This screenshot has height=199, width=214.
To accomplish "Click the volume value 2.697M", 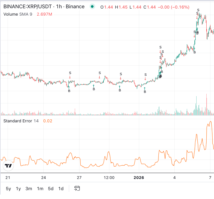I will click(45, 14).
